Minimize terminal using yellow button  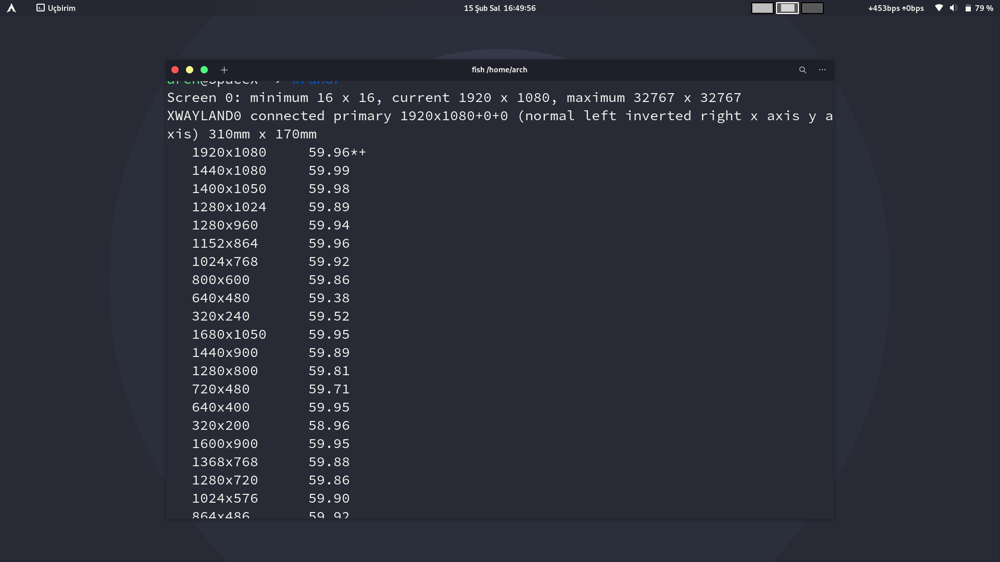tap(190, 70)
